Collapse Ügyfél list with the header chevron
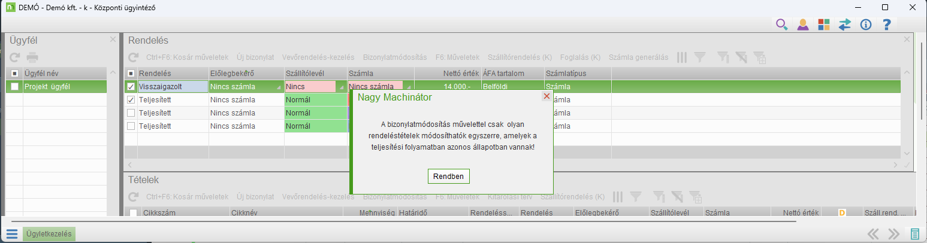927x243 pixels. tap(113, 73)
